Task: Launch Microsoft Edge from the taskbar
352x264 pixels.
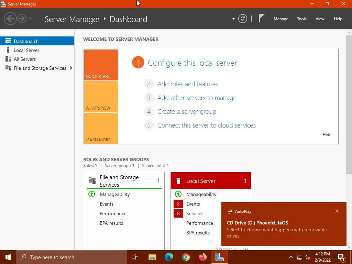Action: point(169,257)
